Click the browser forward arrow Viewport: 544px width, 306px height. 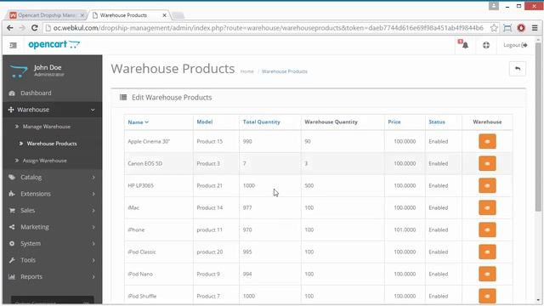22,28
